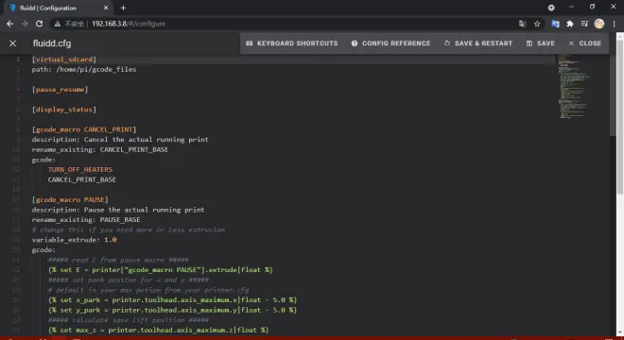
Task: Click the 'change this if you need more' comment
Action: click(x=129, y=229)
